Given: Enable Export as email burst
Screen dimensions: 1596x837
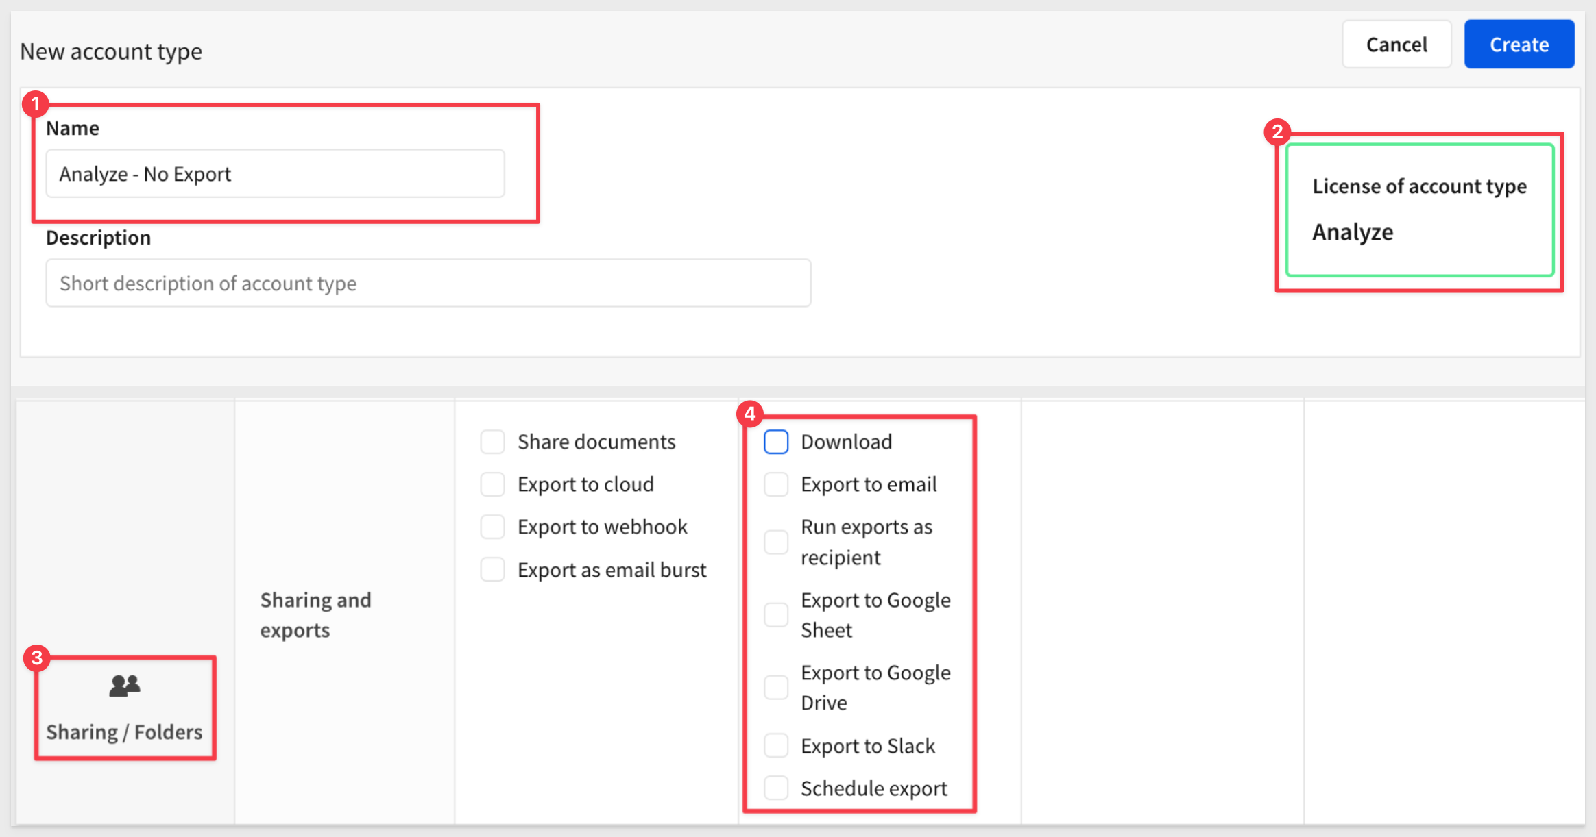Looking at the screenshot, I should (492, 569).
